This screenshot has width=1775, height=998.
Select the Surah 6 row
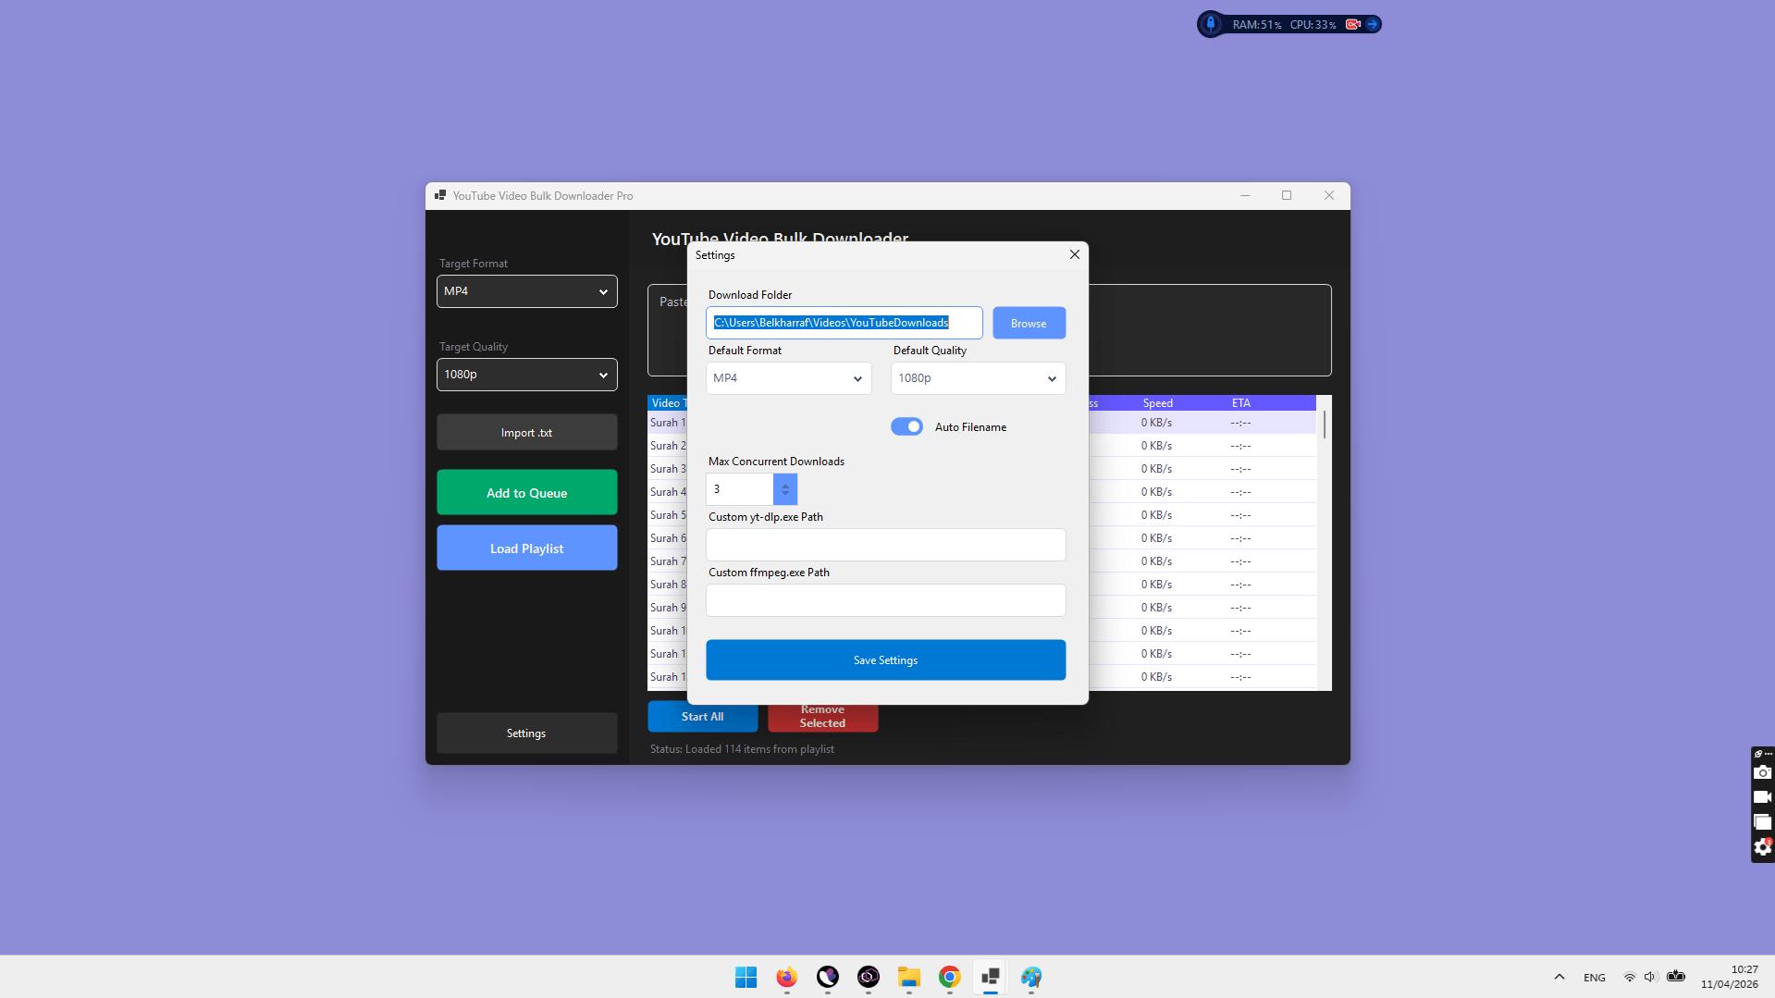click(x=668, y=538)
